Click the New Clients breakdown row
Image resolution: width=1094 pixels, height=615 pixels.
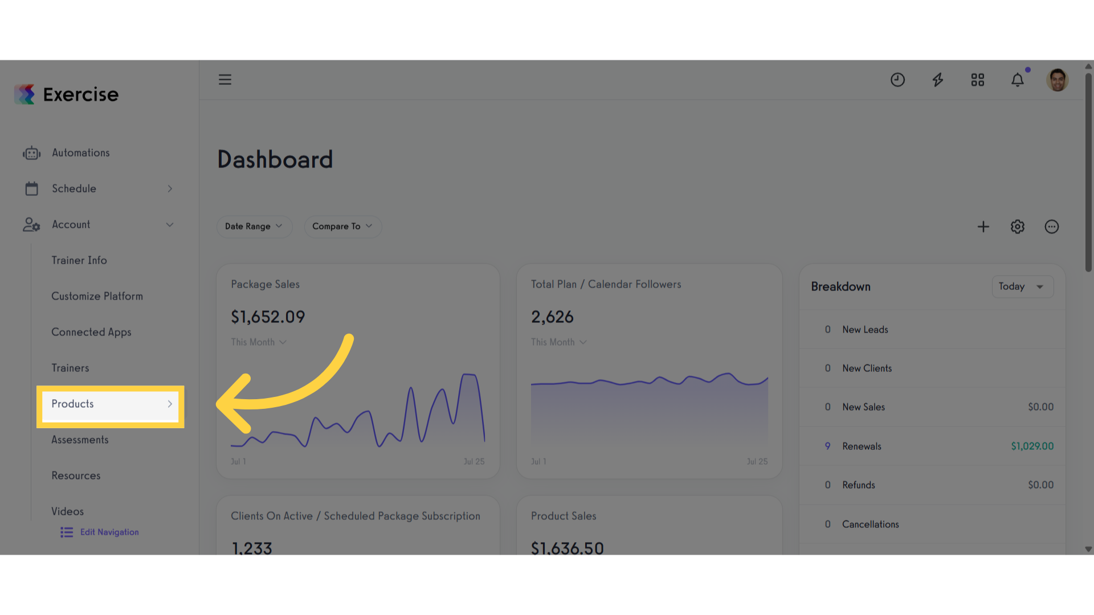point(932,368)
